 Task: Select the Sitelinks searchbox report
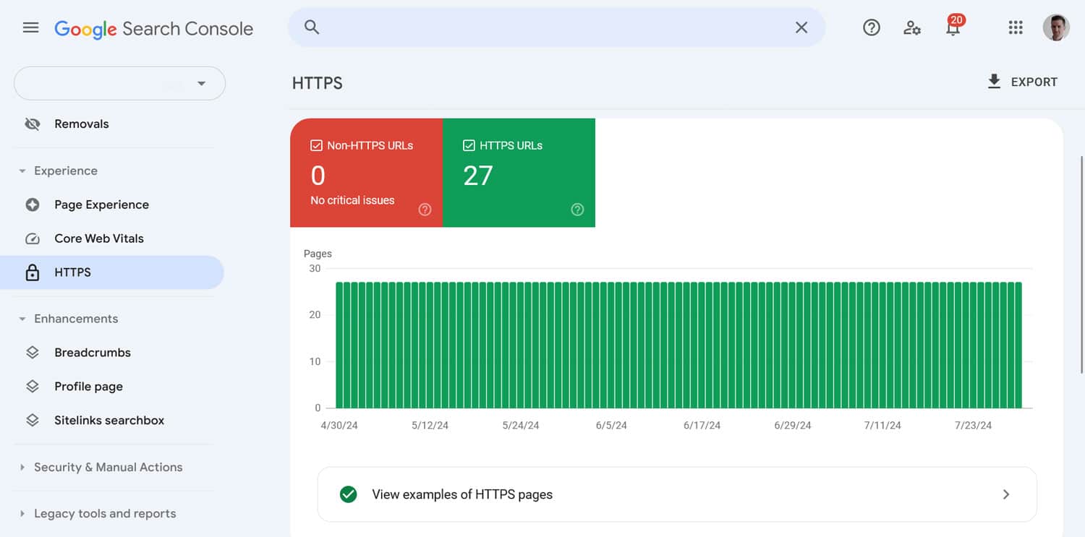click(110, 420)
